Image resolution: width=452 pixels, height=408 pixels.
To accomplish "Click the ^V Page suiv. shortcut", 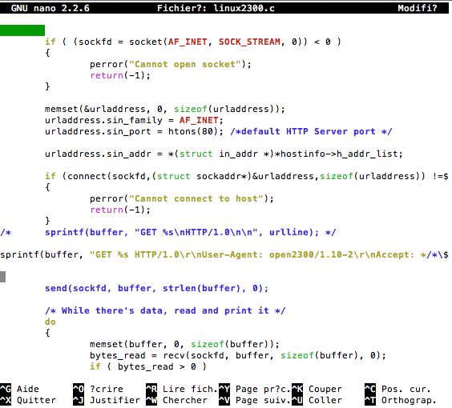I will 255,400.
